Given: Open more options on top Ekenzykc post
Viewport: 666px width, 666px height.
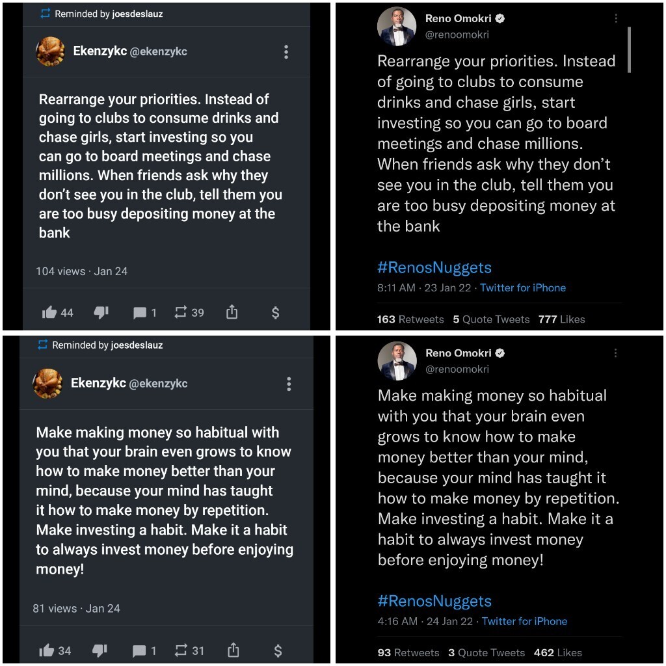Looking at the screenshot, I should tap(286, 52).
